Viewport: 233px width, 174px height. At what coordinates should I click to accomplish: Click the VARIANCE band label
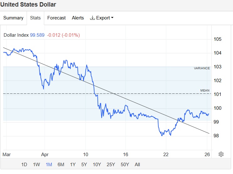(202, 68)
